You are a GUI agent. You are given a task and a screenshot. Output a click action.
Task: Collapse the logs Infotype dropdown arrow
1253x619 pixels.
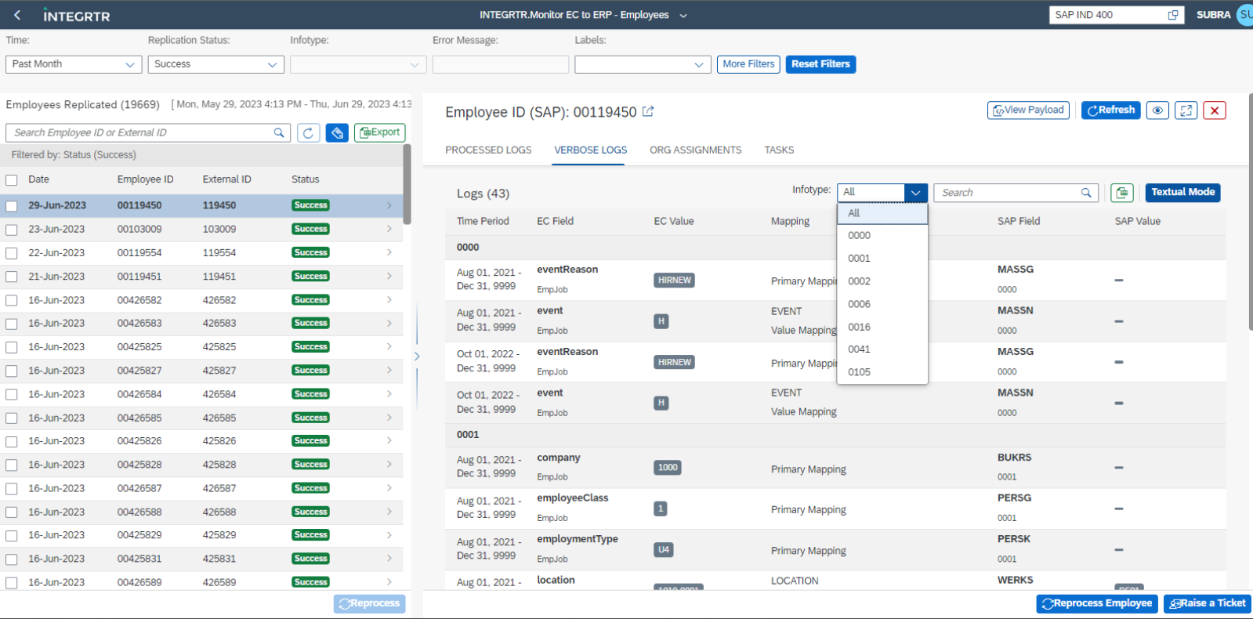(x=916, y=193)
